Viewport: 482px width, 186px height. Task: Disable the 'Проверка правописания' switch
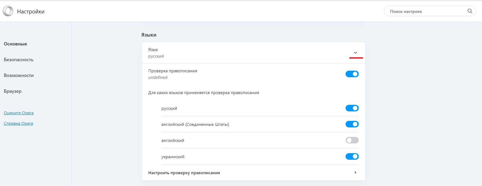pyautogui.click(x=352, y=74)
